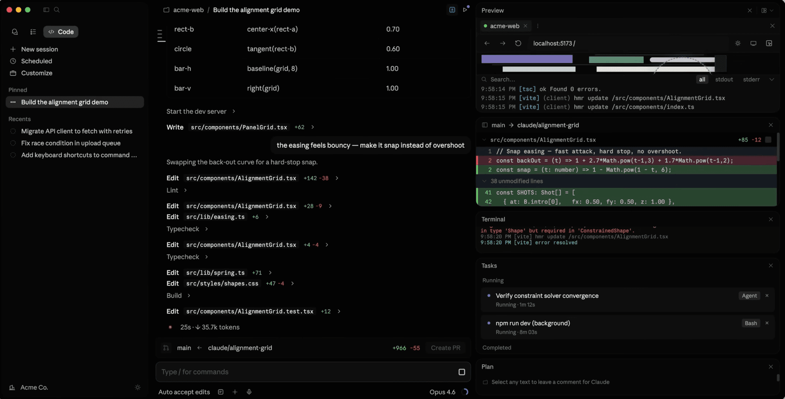Screen dimensions: 785x399
Task: Select the checkbox for leaving Claude a comment
Action: [x=486, y=382]
